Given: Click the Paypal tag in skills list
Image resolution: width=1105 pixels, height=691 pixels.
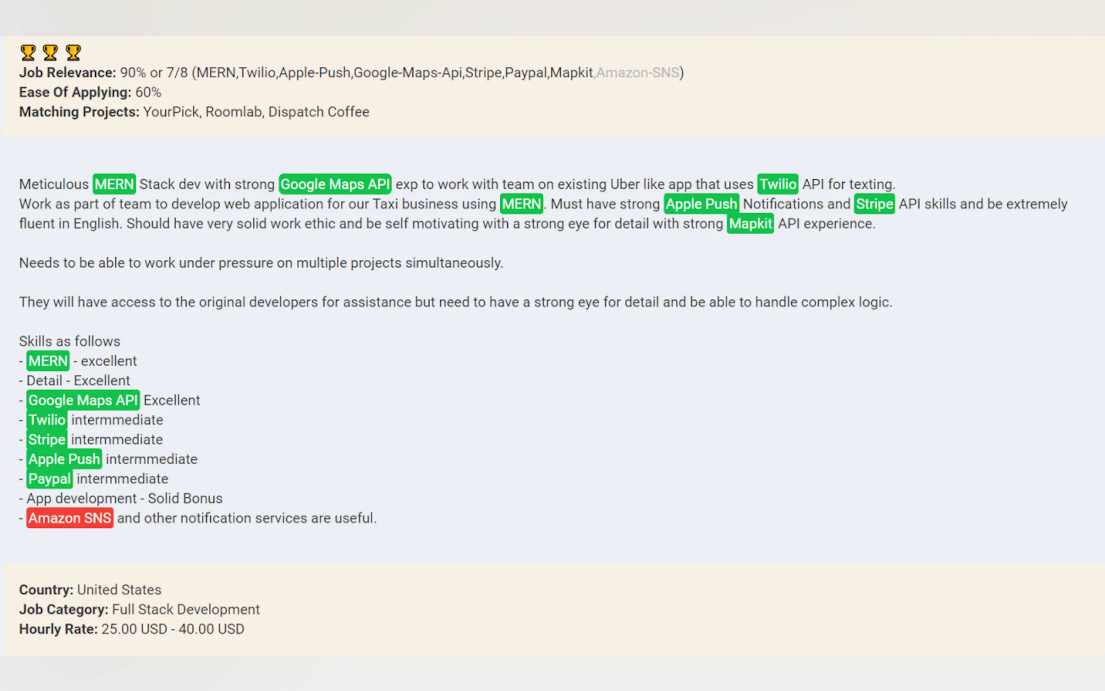Looking at the screenshot, I should tap(49, 479).
